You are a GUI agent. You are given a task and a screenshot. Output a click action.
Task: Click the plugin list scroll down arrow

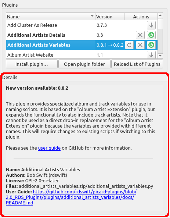[x=160, y=56]
